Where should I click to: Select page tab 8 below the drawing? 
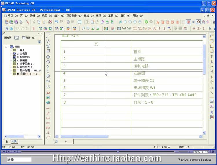point(64,142)
